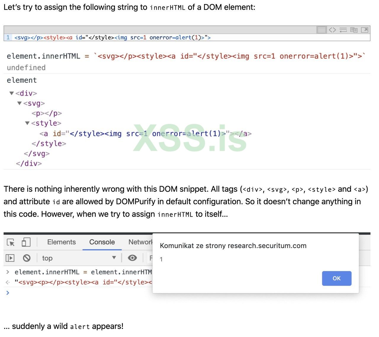Viewport: 379px width, 337px height.
Task: Click line number 1 in code block
Action: coord(8,38)
